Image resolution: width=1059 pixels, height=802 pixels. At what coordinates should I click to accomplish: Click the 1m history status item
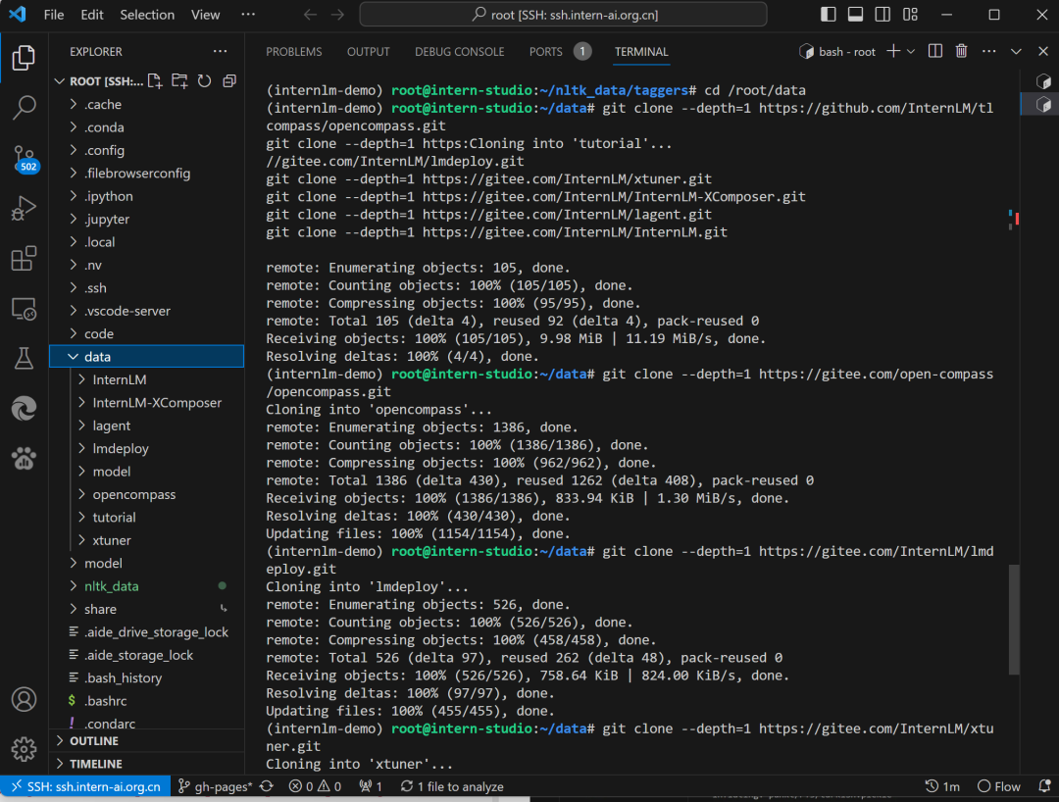tap(943, 786)
